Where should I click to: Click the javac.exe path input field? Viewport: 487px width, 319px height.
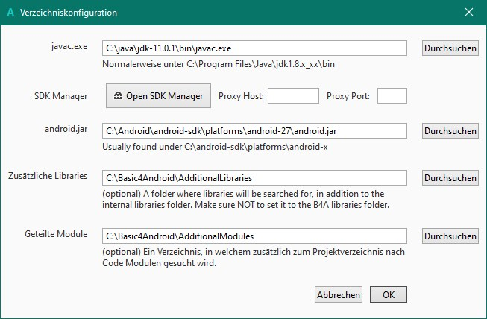[x=254, y=48]
